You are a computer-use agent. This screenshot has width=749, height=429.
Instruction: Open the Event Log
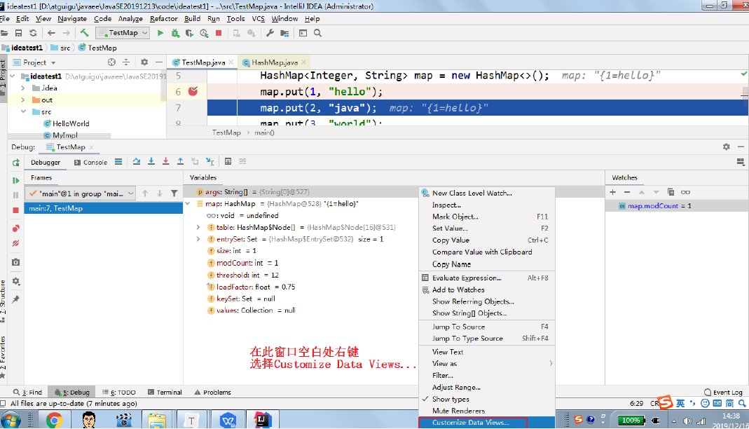(x=723, y=393)
